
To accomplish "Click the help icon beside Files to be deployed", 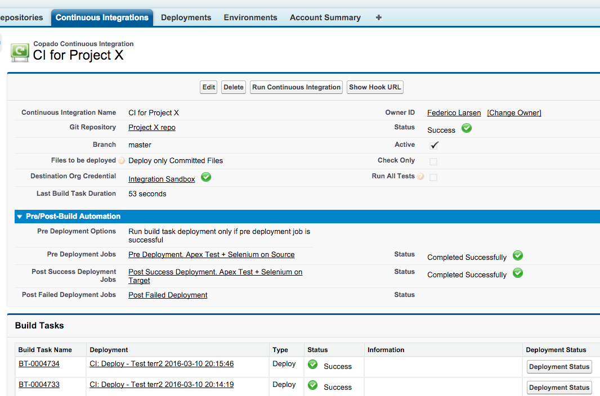I will 122,161.
